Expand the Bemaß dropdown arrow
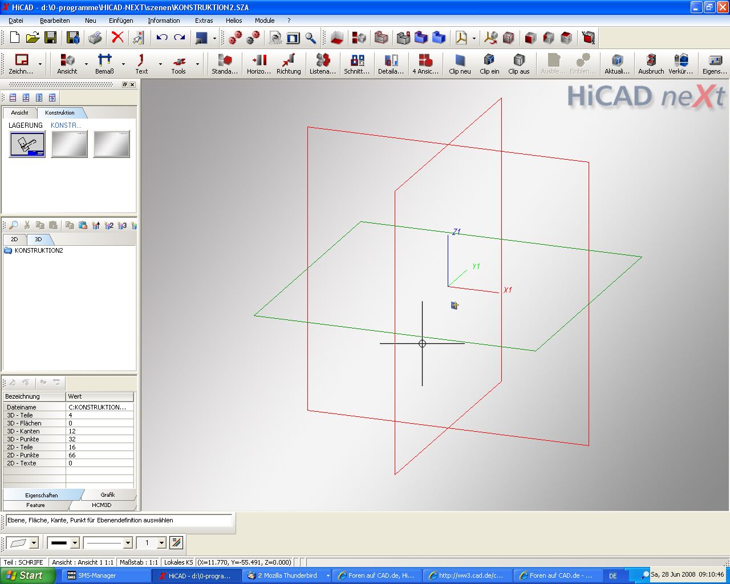Screen dimensions: 730x584 123,64
